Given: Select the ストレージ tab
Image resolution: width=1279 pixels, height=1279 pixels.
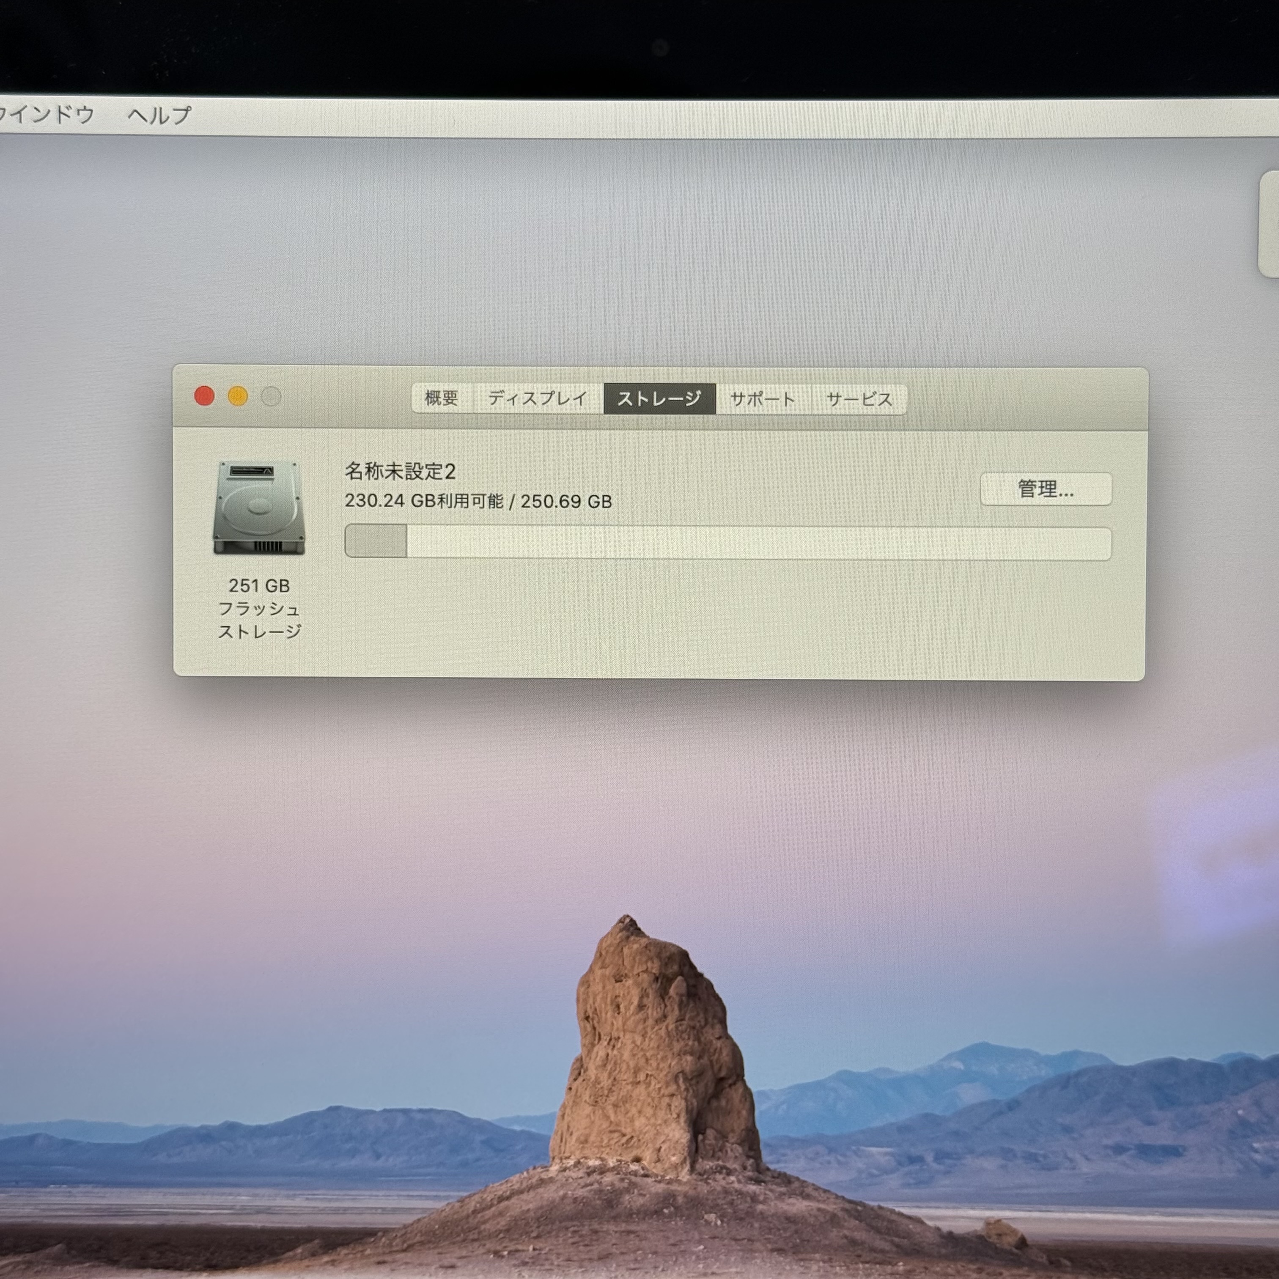Looking at the screenshot, I should coord(659,398).
